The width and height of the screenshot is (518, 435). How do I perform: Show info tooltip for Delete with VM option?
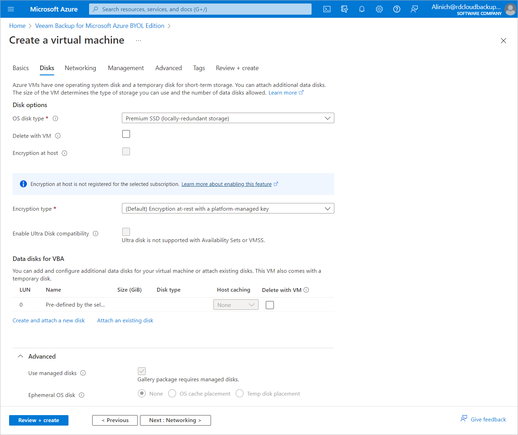(58, 136)
